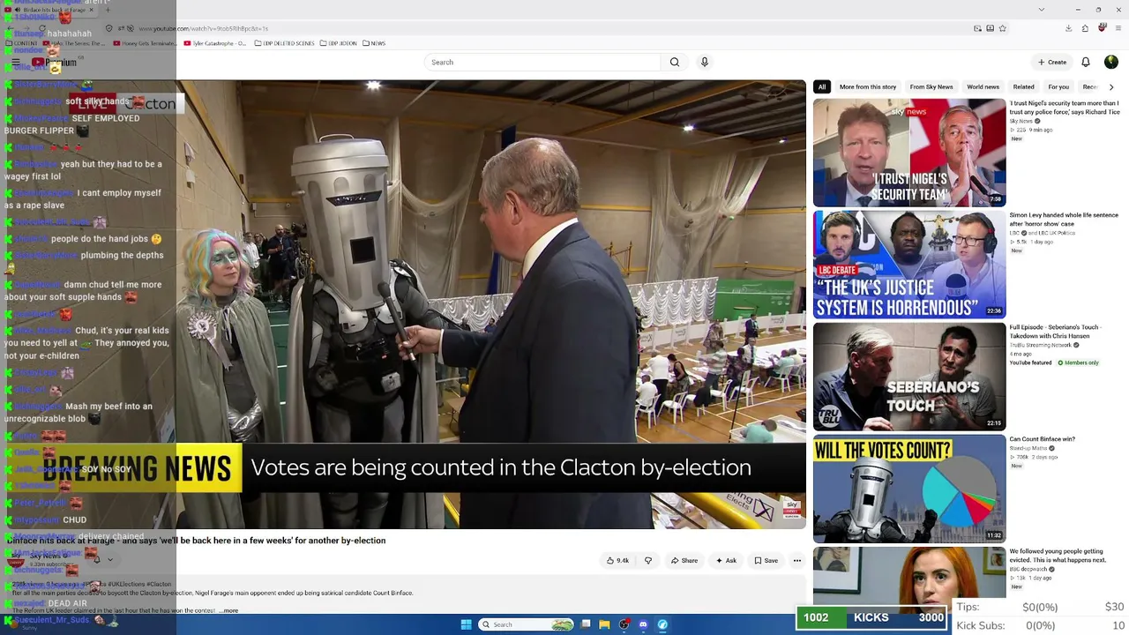Select the All filter chip
This screenshot has width=1129, height=635.
pos(822,86)
